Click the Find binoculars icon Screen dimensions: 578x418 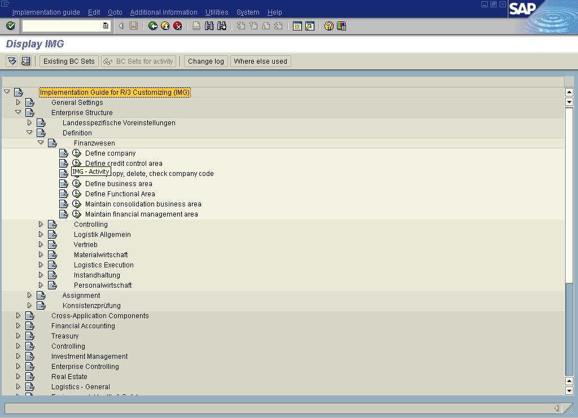point(209,26)
